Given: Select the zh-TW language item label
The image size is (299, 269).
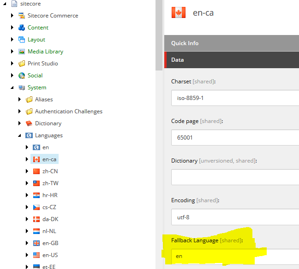Looking at the screenshot, I should coord(50,183).
